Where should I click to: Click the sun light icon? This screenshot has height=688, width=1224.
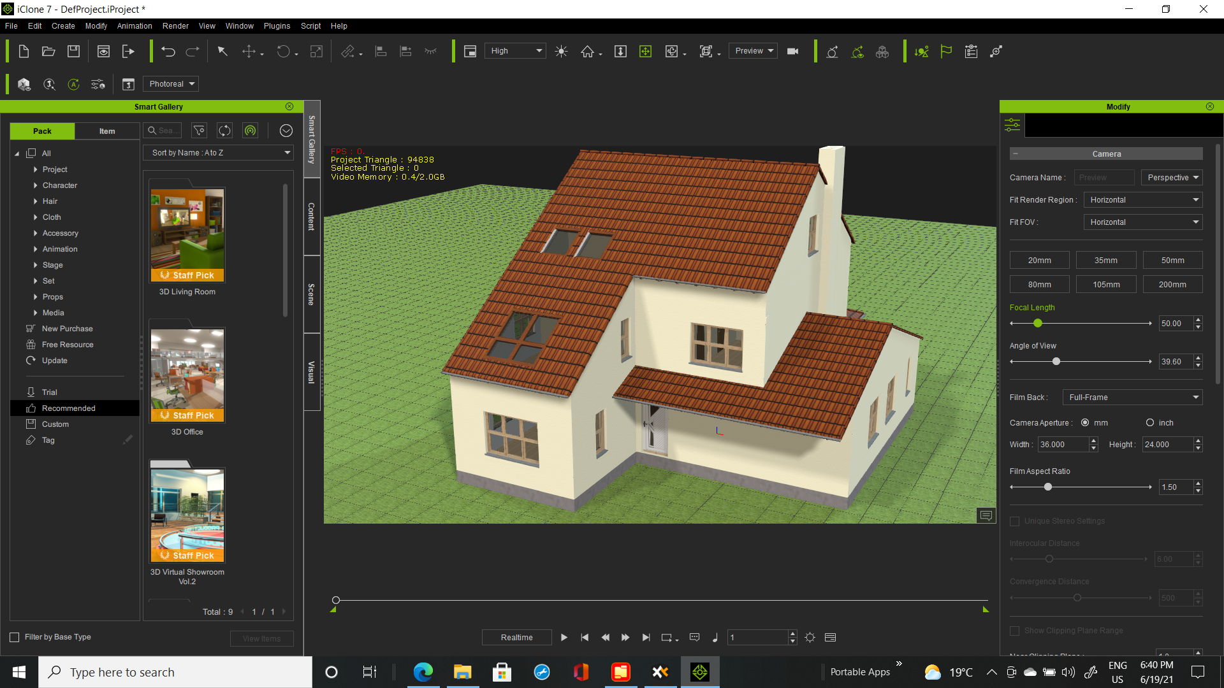pyautogui.click(x=561, y=52)
